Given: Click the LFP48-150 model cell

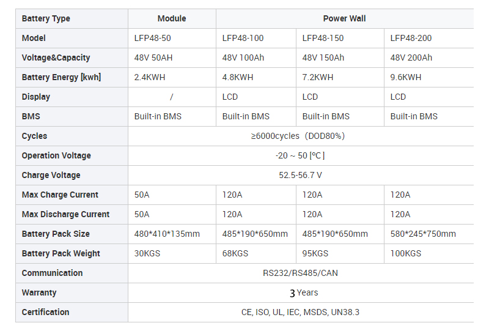Looking at the screenshot, I should tap(323, 38).
